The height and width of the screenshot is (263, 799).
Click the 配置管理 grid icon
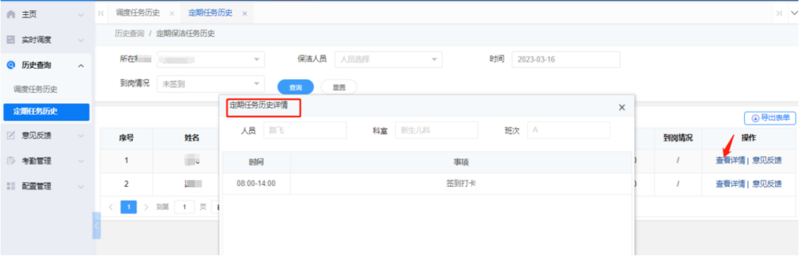(x=11, y=186)
